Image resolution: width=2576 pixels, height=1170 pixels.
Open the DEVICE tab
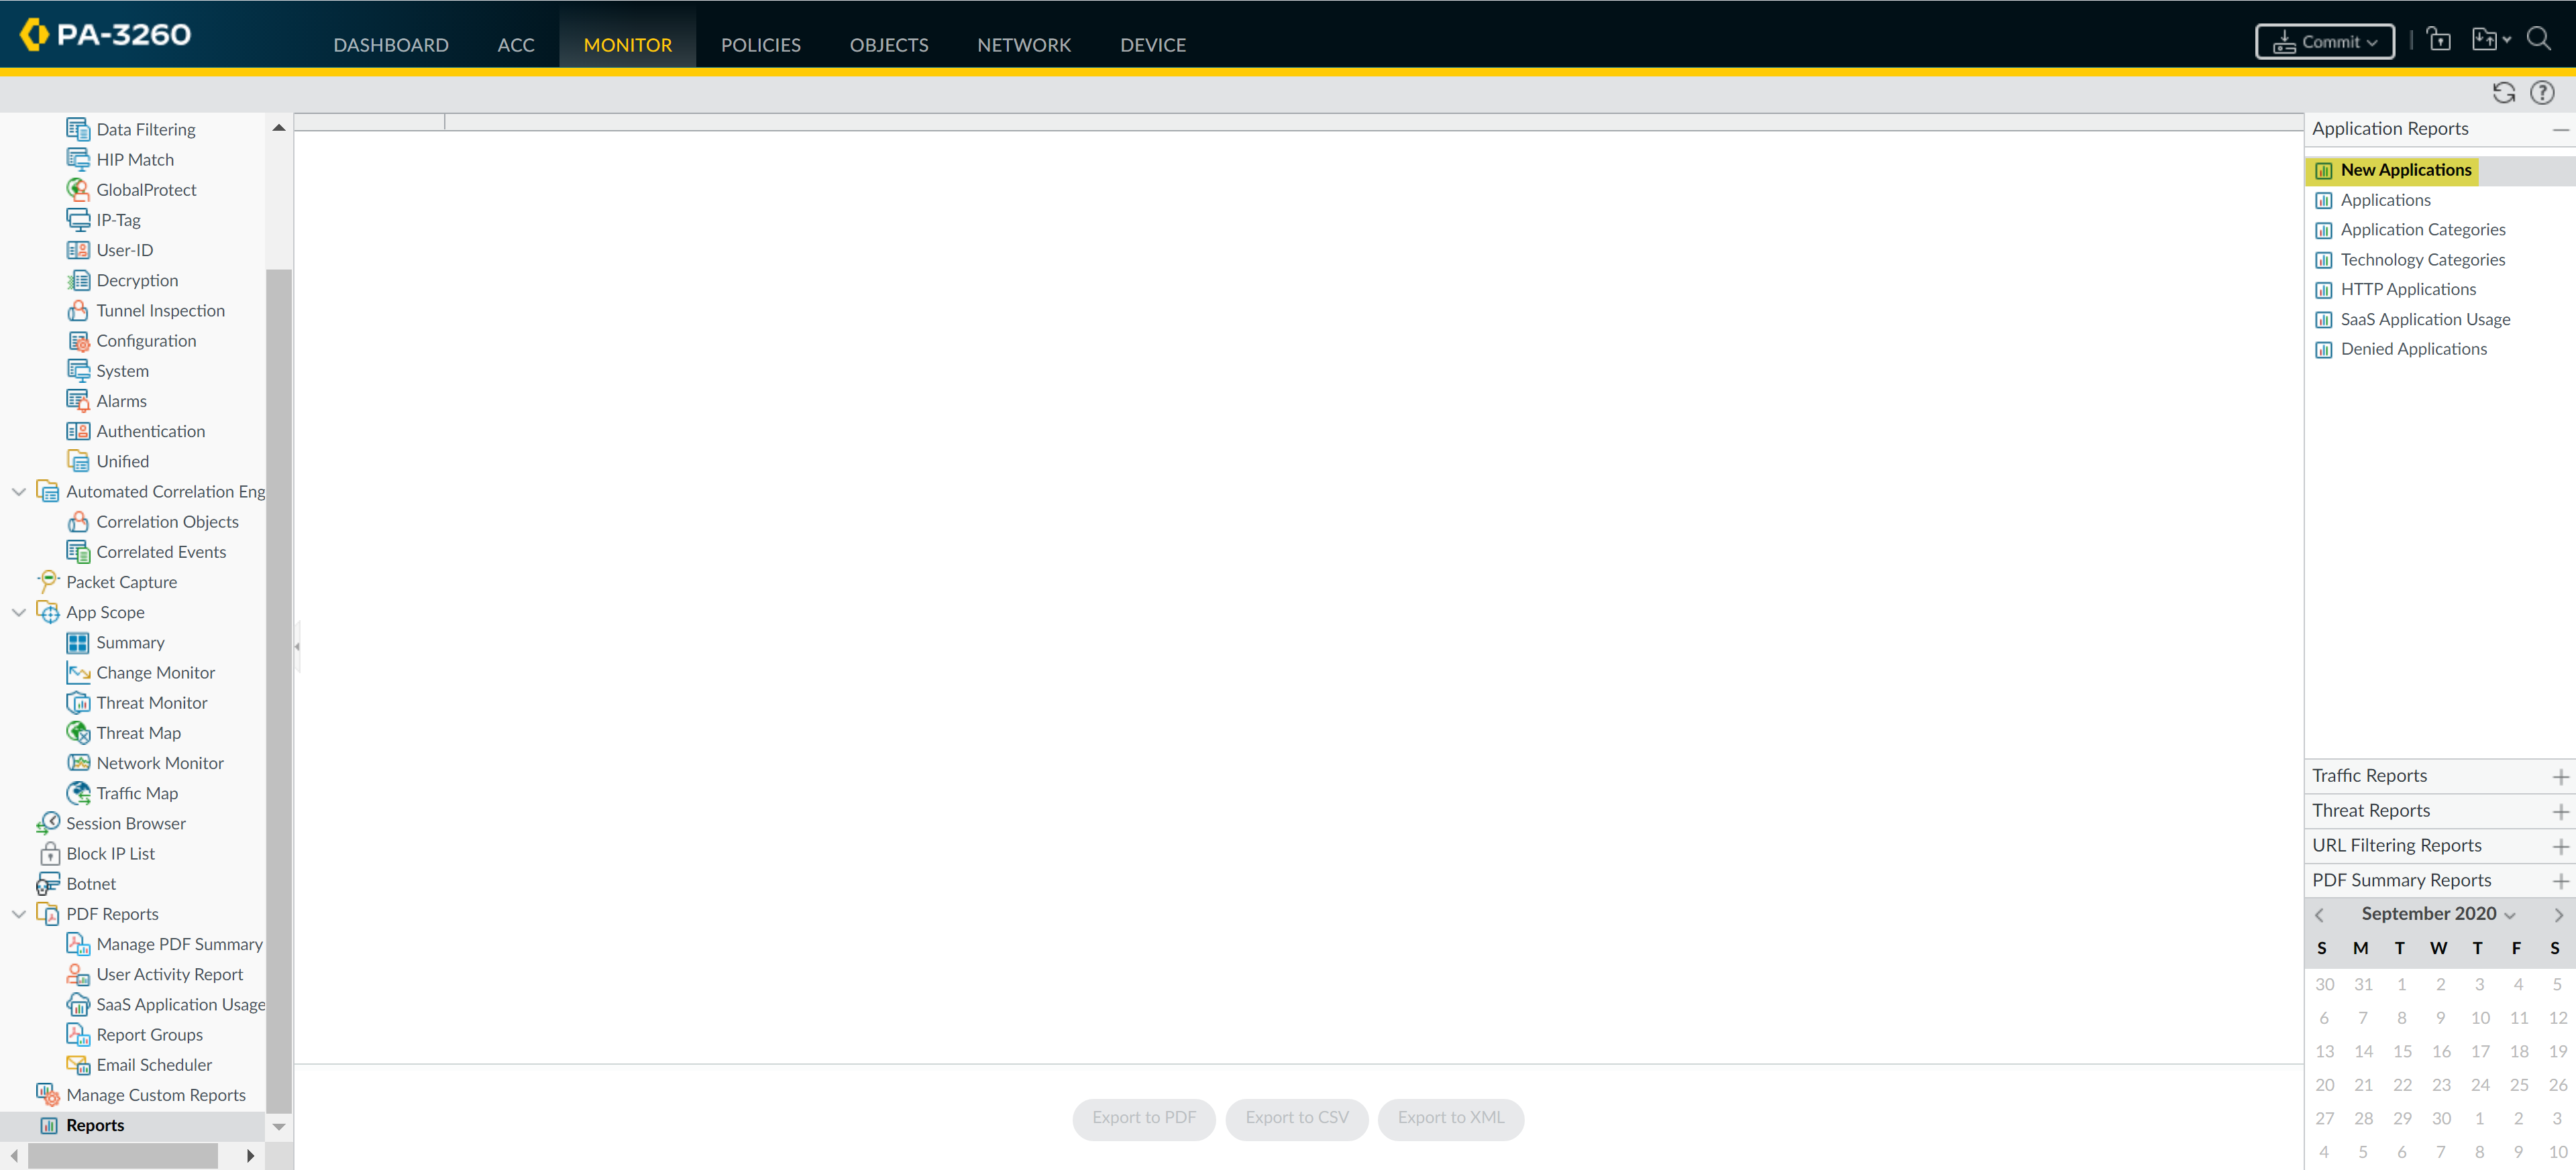[x=1152, y=45]
